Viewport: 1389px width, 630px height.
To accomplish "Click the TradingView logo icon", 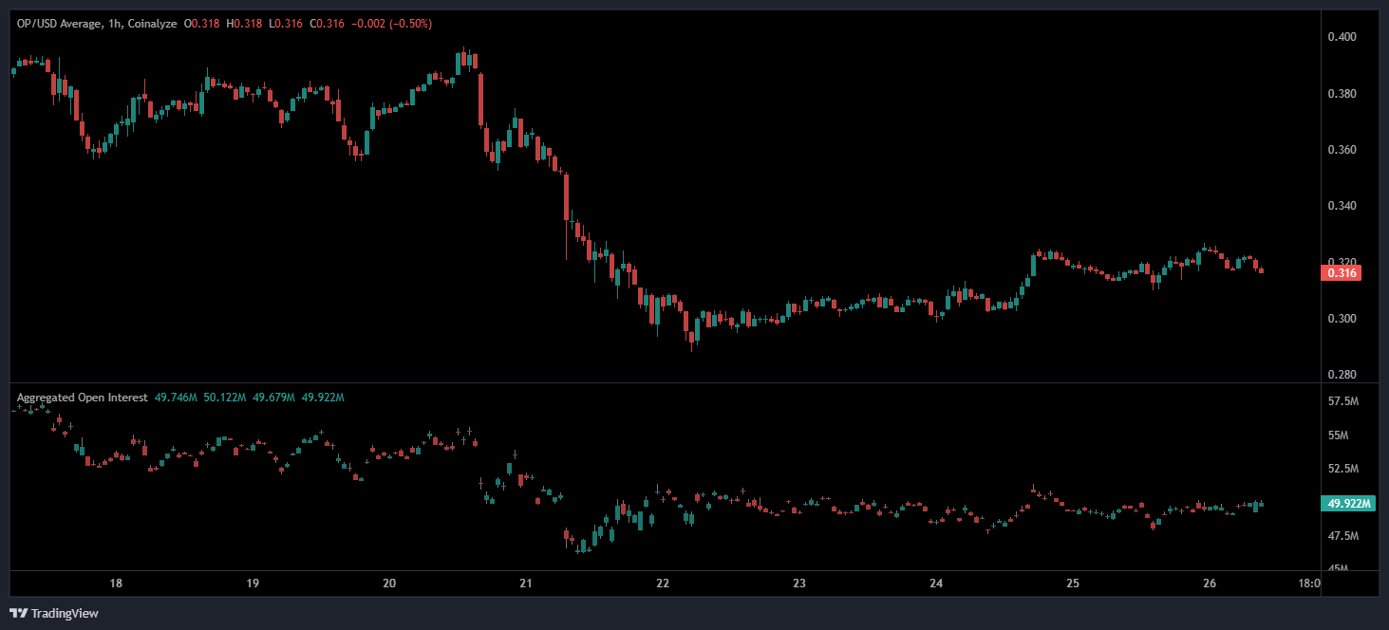I will click(18, 613).
